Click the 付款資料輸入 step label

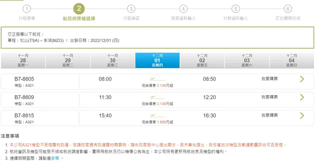pos(236,19)
